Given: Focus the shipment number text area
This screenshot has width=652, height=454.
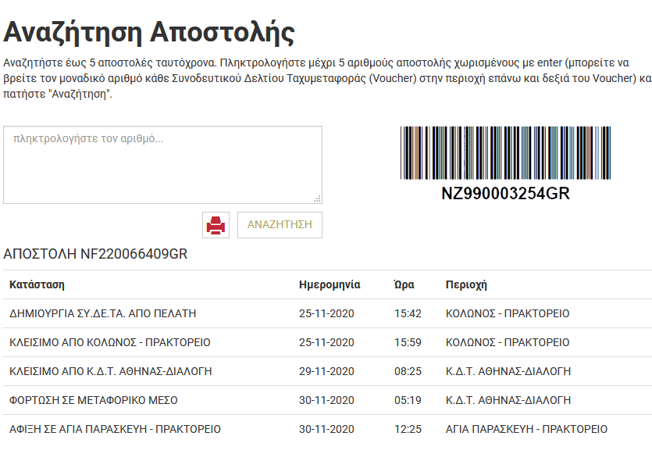Looking at the screenshot, I should [x=162, y=164].
